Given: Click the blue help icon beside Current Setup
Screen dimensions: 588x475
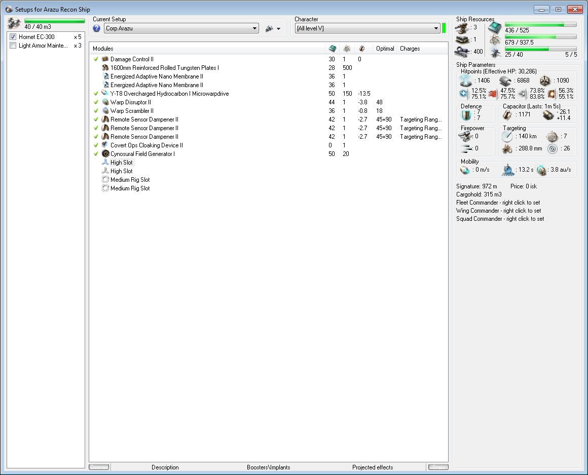Looking at the screenshot, I should [97, 28].
